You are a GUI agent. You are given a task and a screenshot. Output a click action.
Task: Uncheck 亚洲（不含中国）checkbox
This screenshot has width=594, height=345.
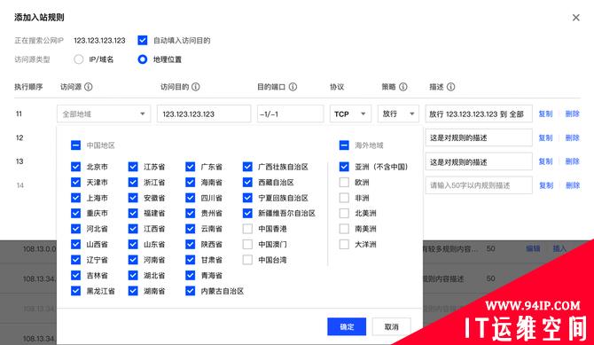[344, 167]
